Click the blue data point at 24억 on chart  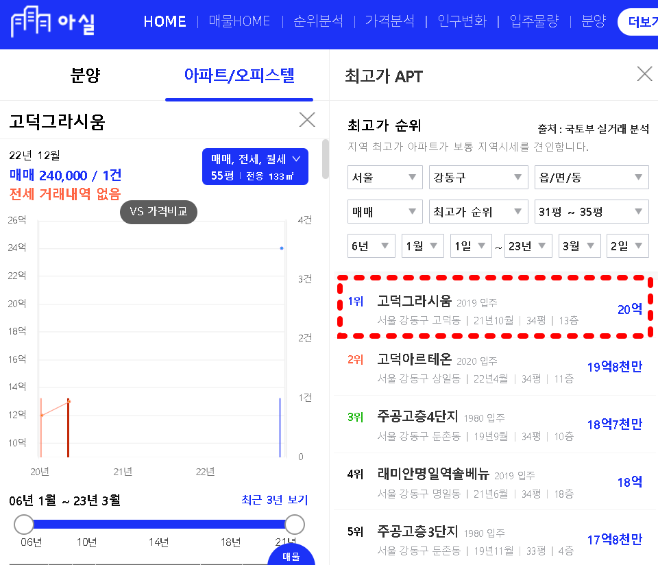pos(282,248)
